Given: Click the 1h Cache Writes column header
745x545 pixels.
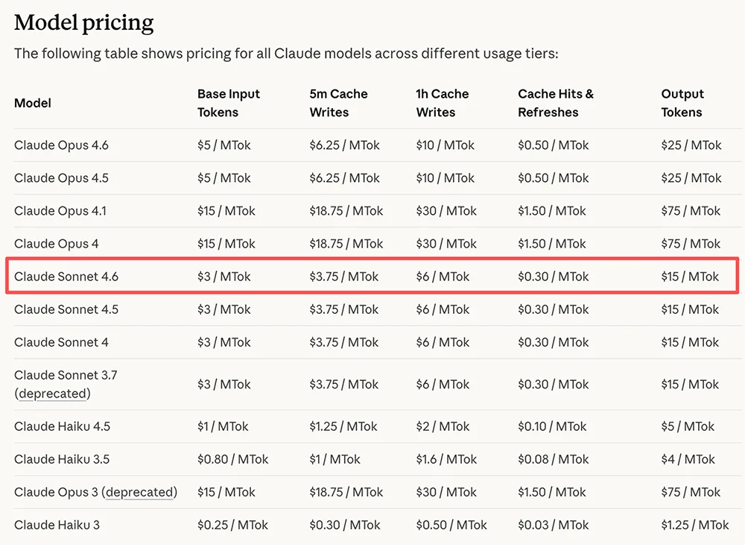Looking at the screenshot, I should [442, 103].
